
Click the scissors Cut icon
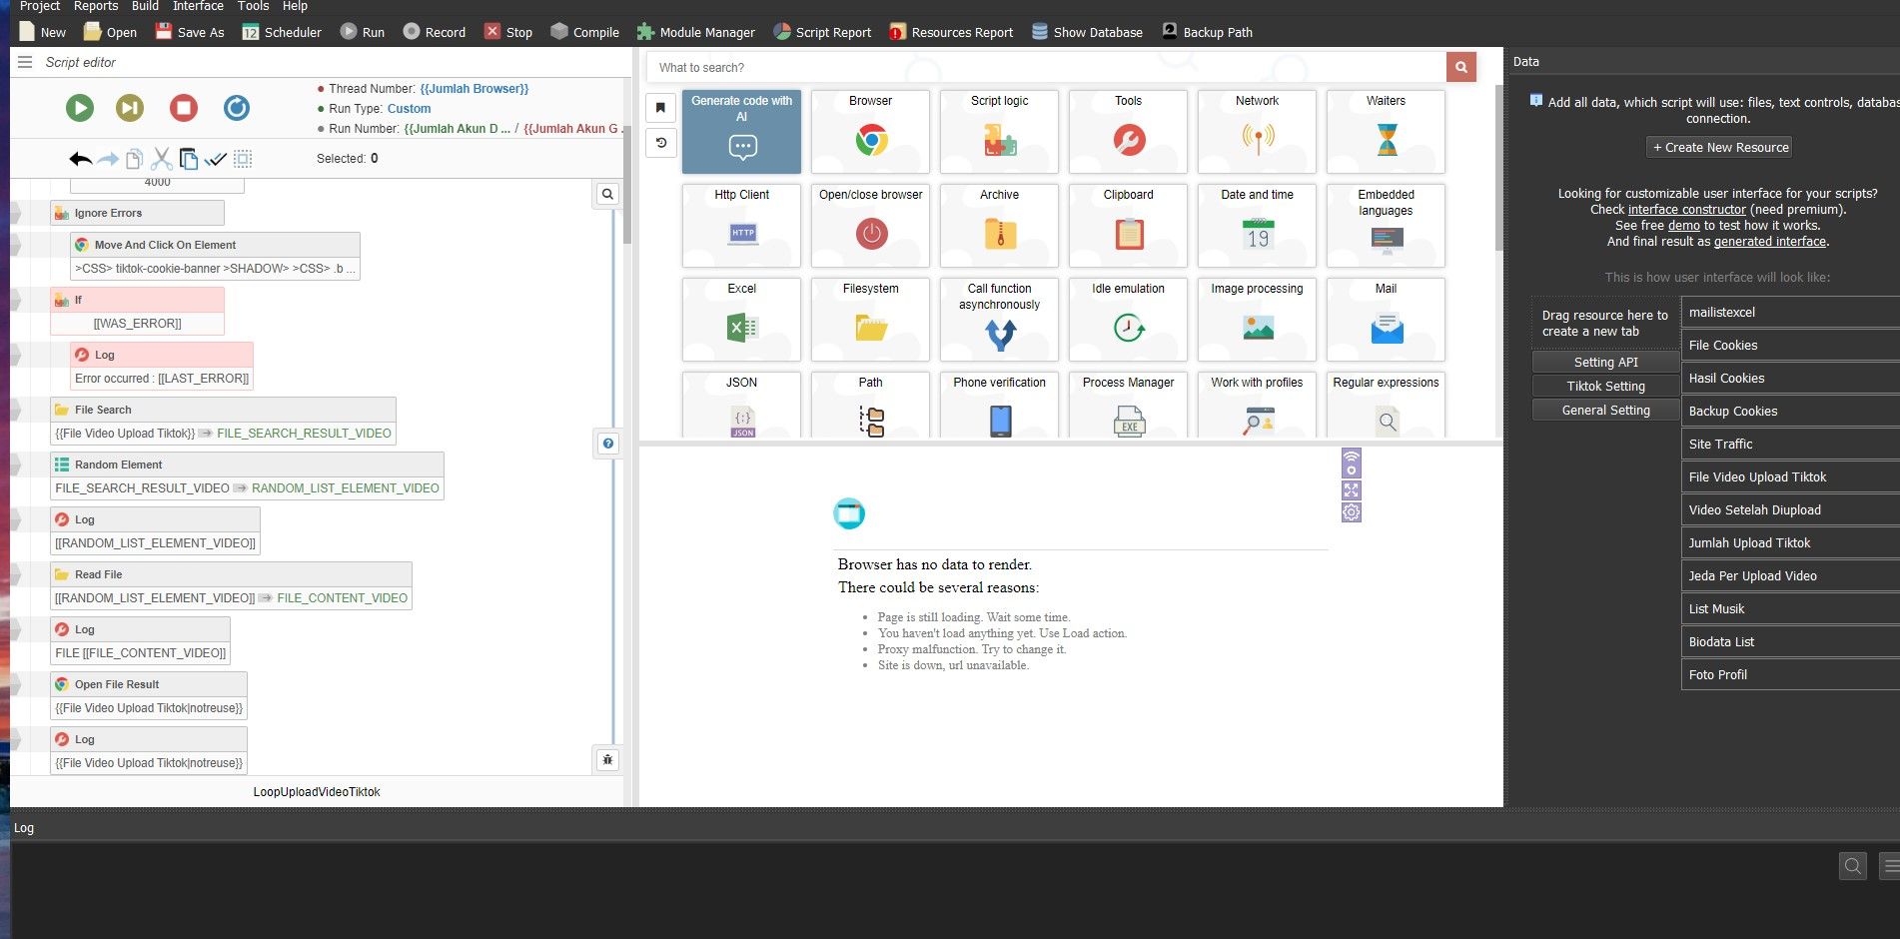(x=161, y=159)
